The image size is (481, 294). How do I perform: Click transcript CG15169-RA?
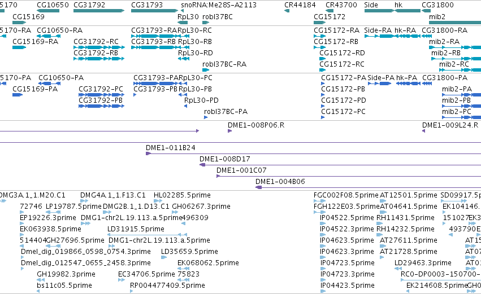(x=35, y=42)
